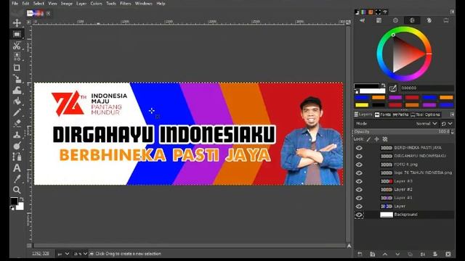This screenshot has height=261, width=465.
Task: Select the Scissors Select tool
Action: (x=17, y=46)
